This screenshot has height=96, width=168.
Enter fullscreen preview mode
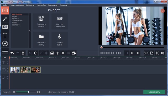(157, 53)
